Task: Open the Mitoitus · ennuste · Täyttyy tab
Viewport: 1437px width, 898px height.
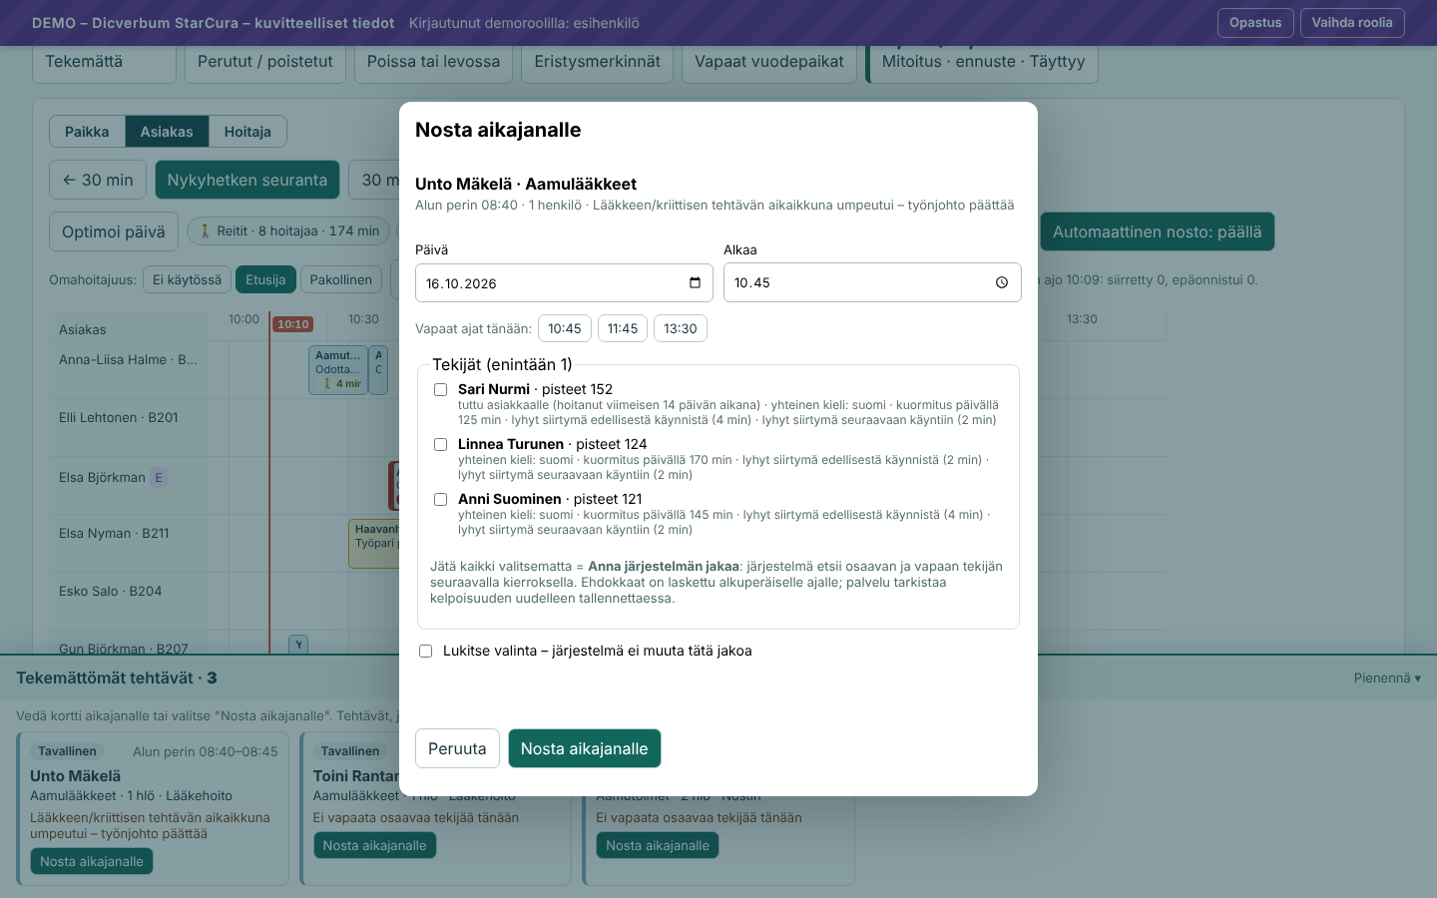Action: (983, 62)
